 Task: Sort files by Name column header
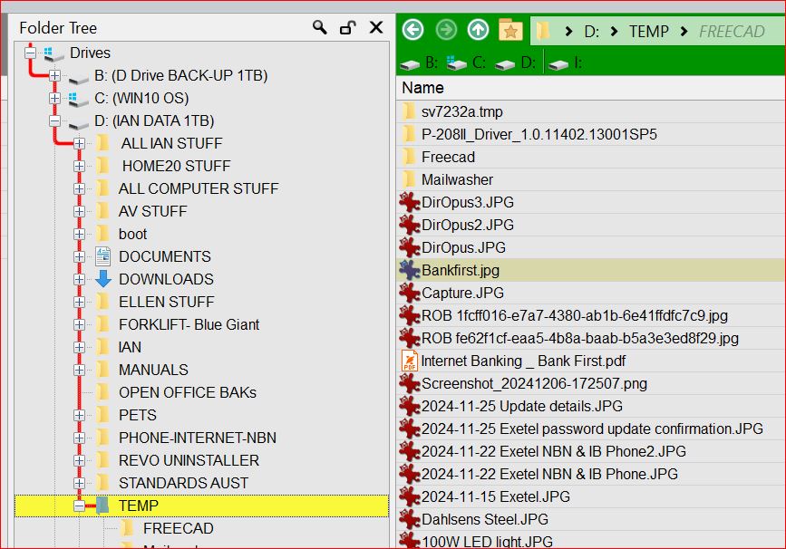(x=422, y=88)
